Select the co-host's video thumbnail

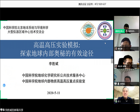click(x=127, y=25)
